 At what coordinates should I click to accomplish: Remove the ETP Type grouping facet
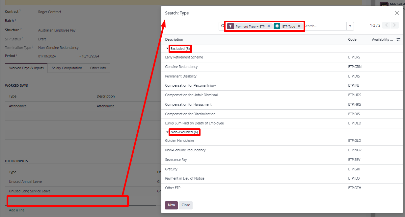299,26
